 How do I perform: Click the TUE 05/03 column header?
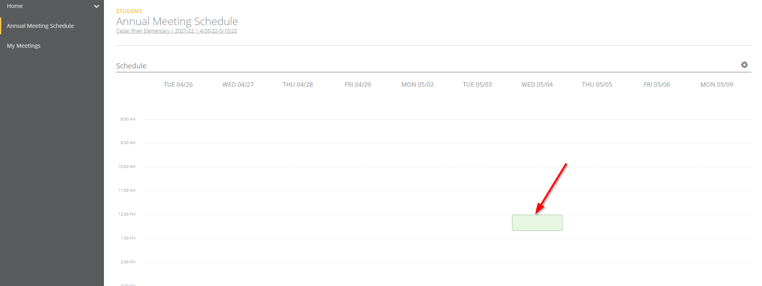477,85
